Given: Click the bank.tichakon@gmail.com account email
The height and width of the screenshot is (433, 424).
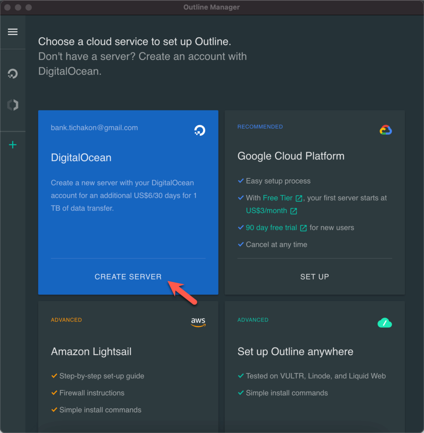Looking at the screenshot, I should point(94,128).
